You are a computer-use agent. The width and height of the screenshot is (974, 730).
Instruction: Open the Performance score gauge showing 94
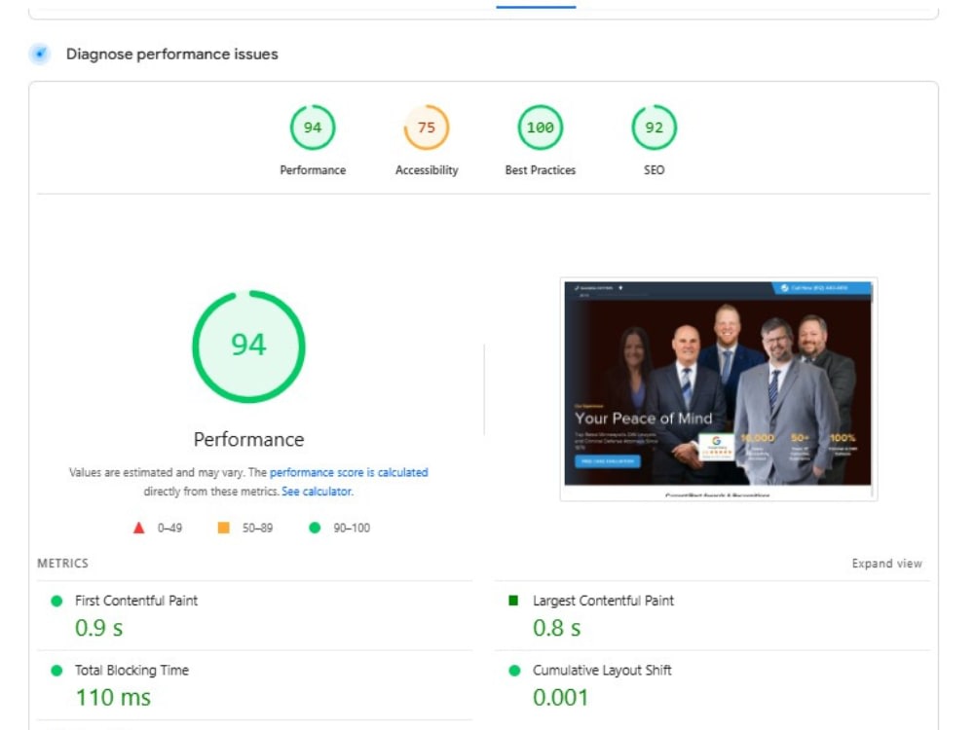coord(313,128)
